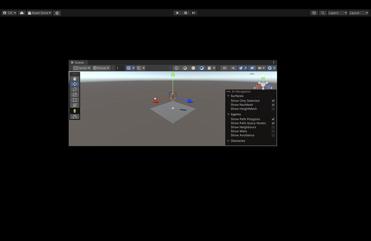
Task: Click the Step frame button
Action: 193,13
